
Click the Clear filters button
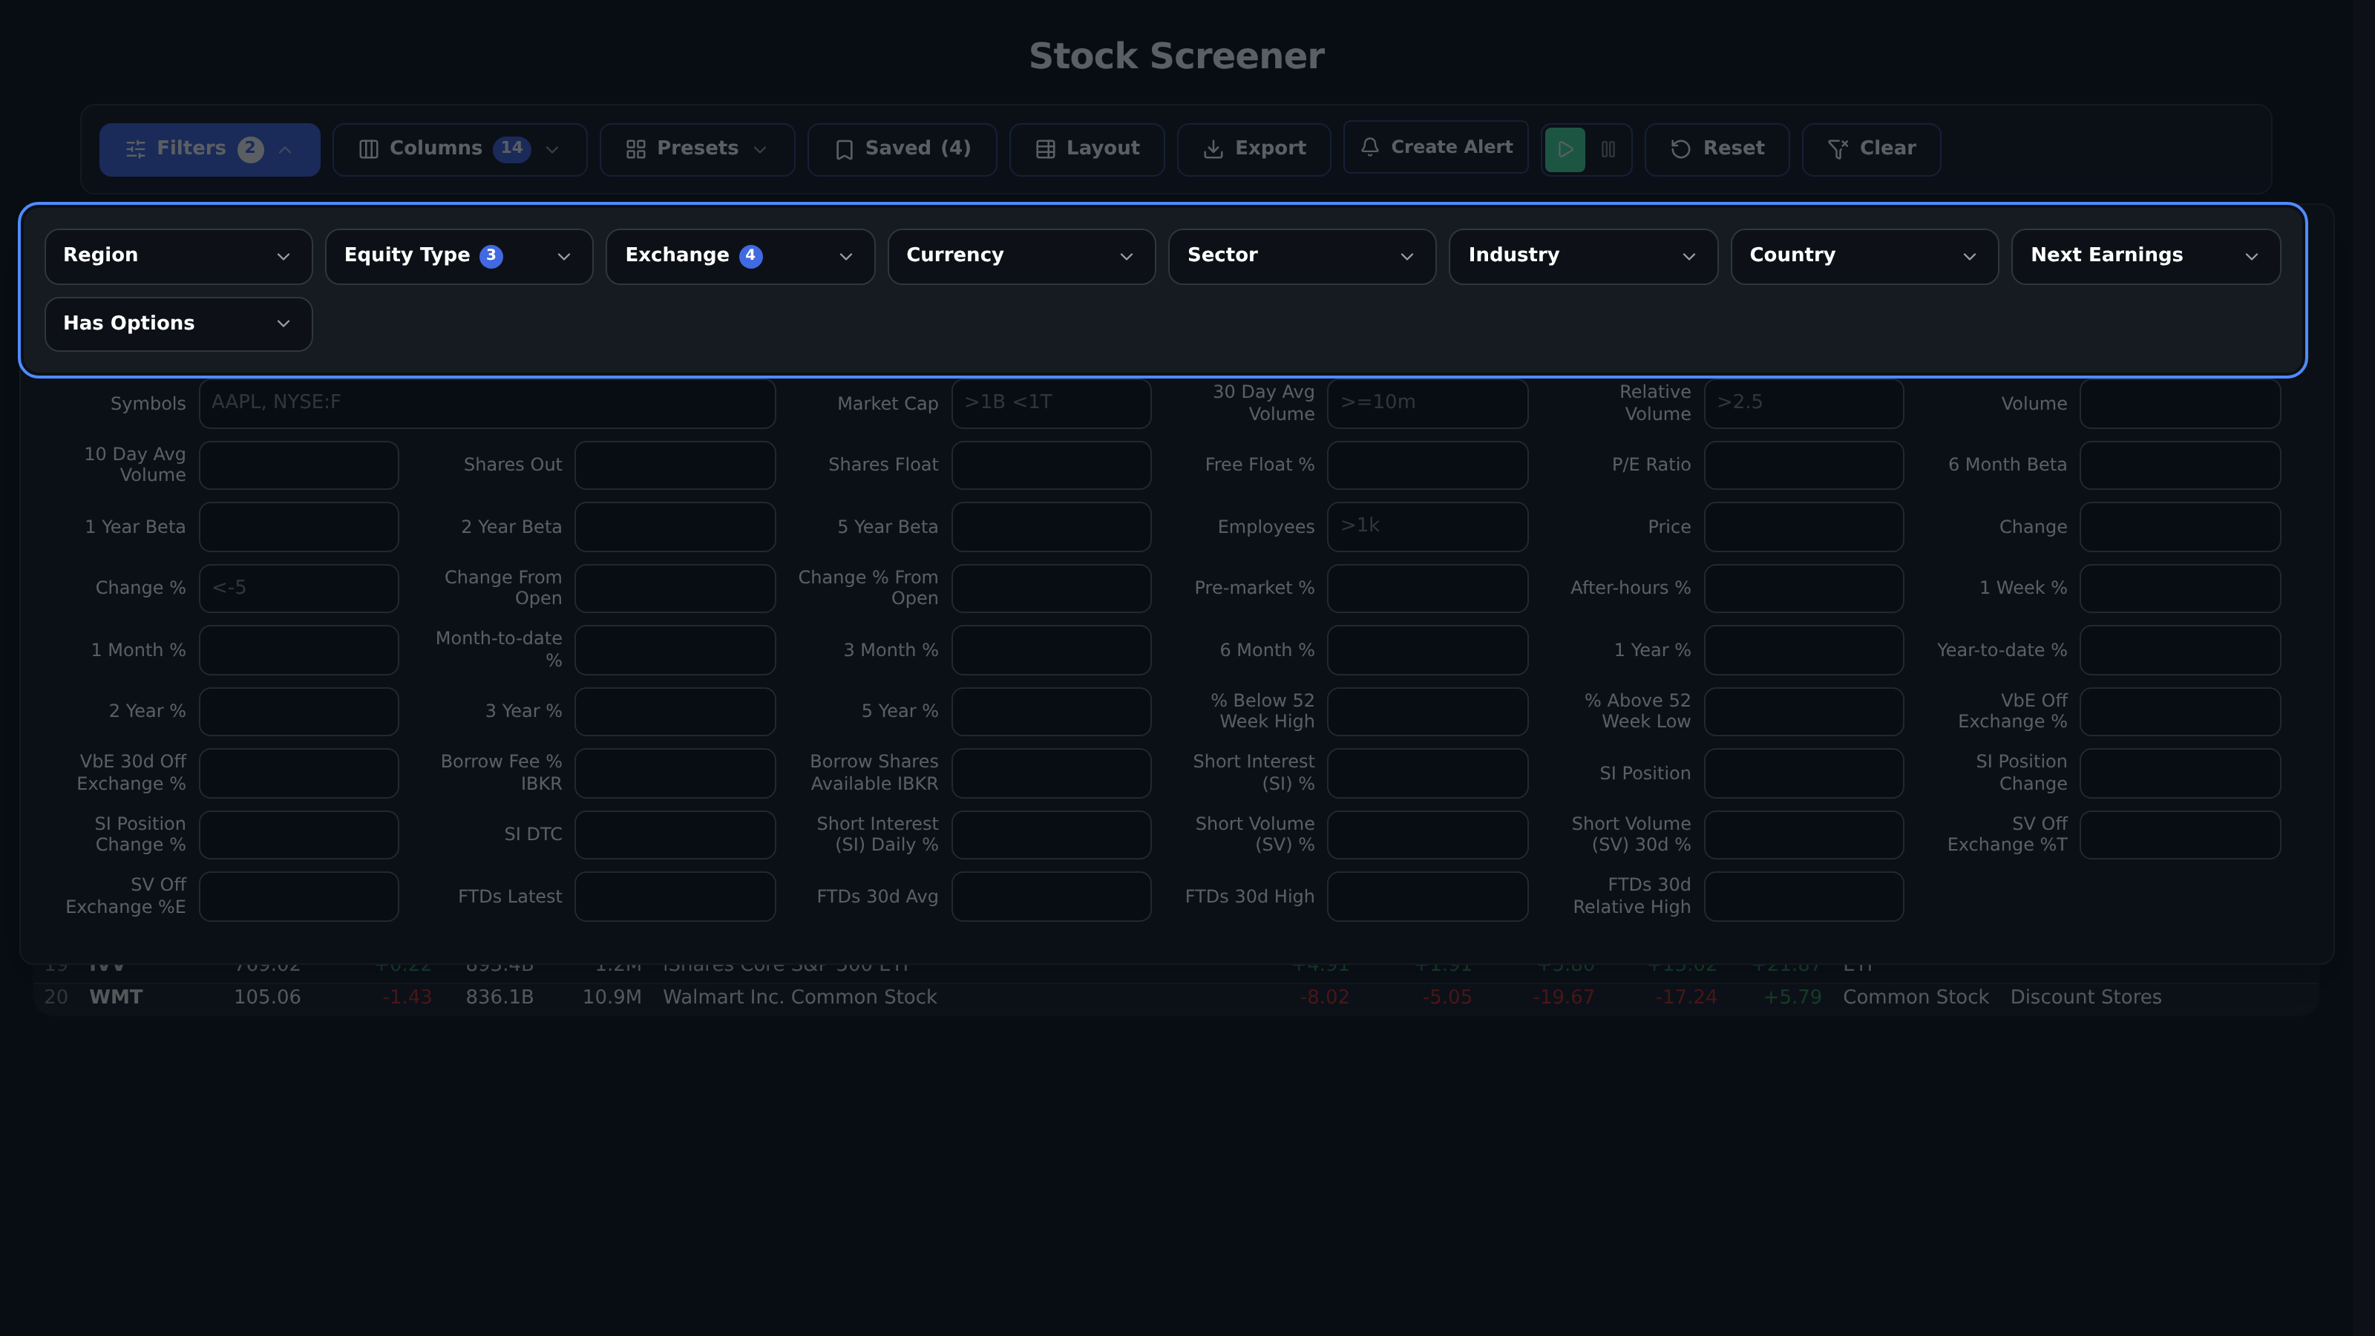[1870, 149]
